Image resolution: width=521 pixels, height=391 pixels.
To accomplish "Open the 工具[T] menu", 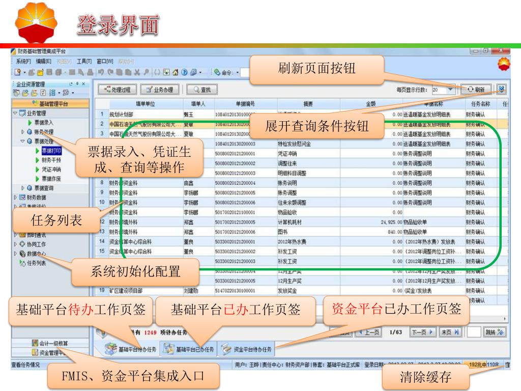I will tap(84, 62).
